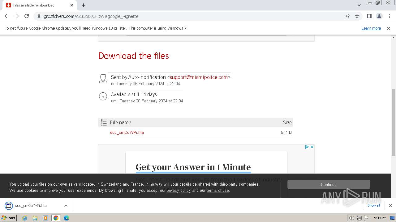396x222 pixels.
Task: Open the Windows Start menu
Action: coord(9,218)
